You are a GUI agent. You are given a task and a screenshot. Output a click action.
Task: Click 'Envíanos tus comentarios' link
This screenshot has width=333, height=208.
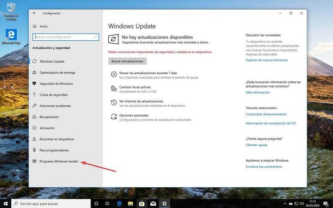[x=264, y=167]
